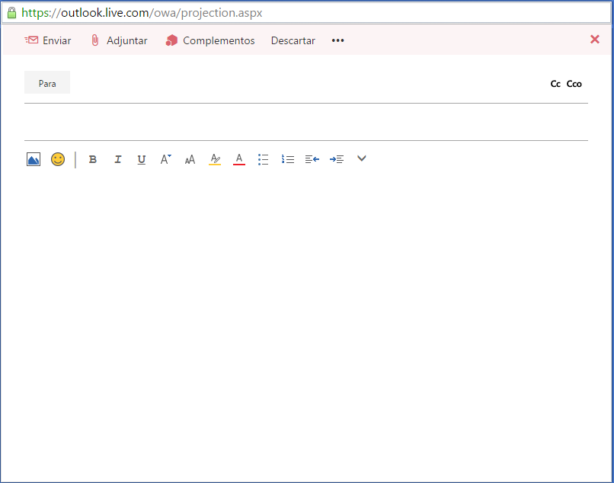614x483 pixels.
Task: Toggle bold formatting
Action: (x=93, y=159)
